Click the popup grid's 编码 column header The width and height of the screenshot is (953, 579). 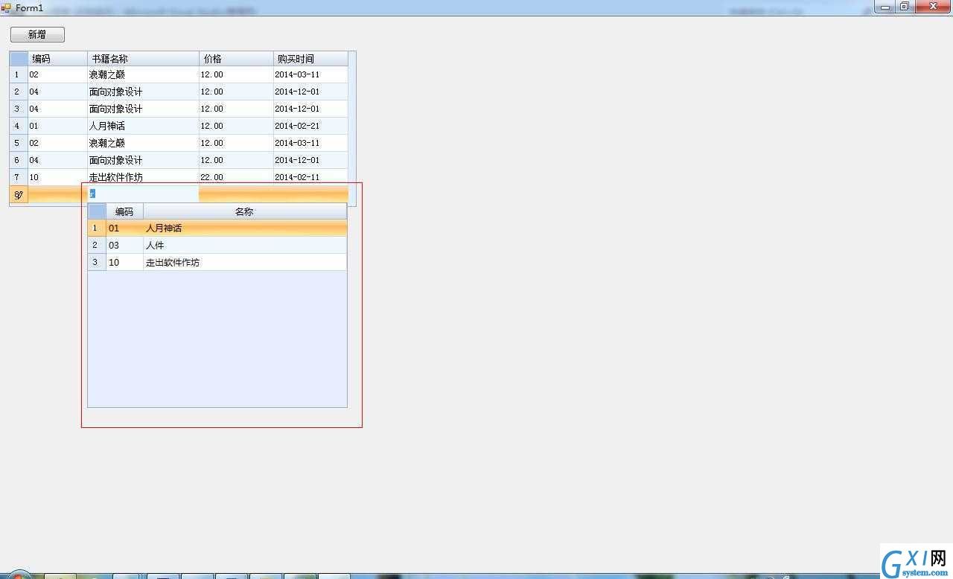coord(124,211)
